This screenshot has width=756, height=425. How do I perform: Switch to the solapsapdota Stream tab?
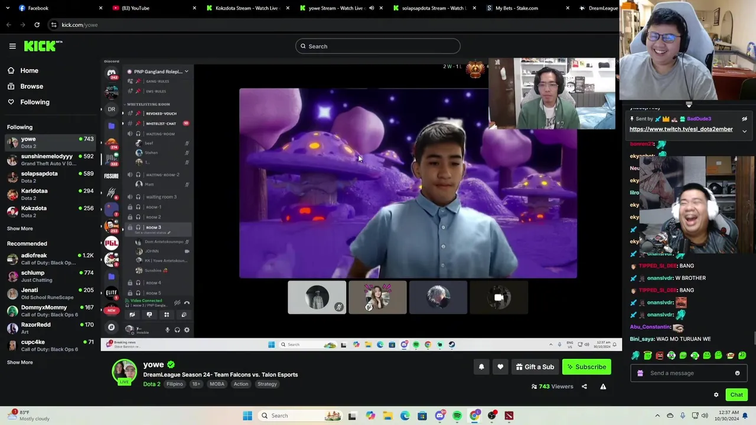coord(434,8)
